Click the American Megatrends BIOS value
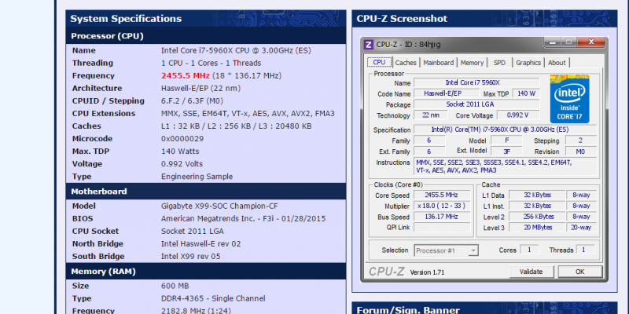 click(x=244, y=219)
